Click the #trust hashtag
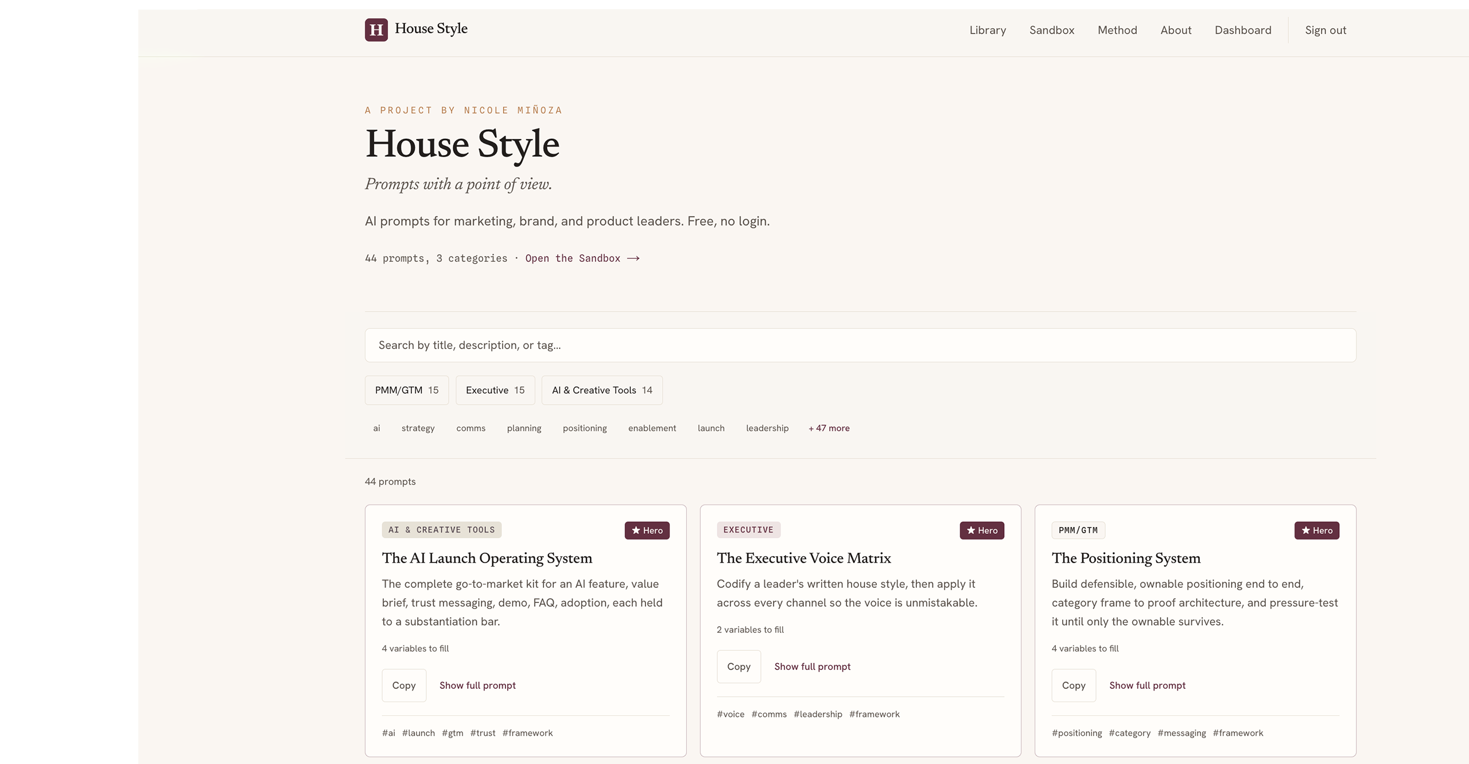1469x764 pixels. [x=483, y=733]
